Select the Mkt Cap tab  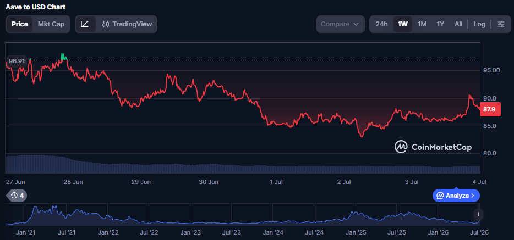51,24
